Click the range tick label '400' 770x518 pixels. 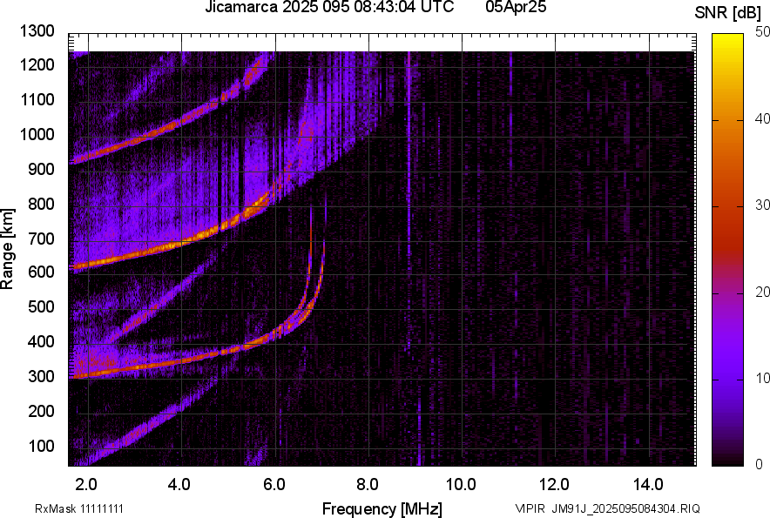pyautogui.click(x=41, y=341)
